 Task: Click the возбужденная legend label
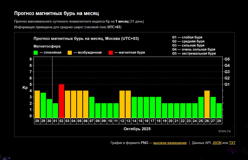[90, 53]
